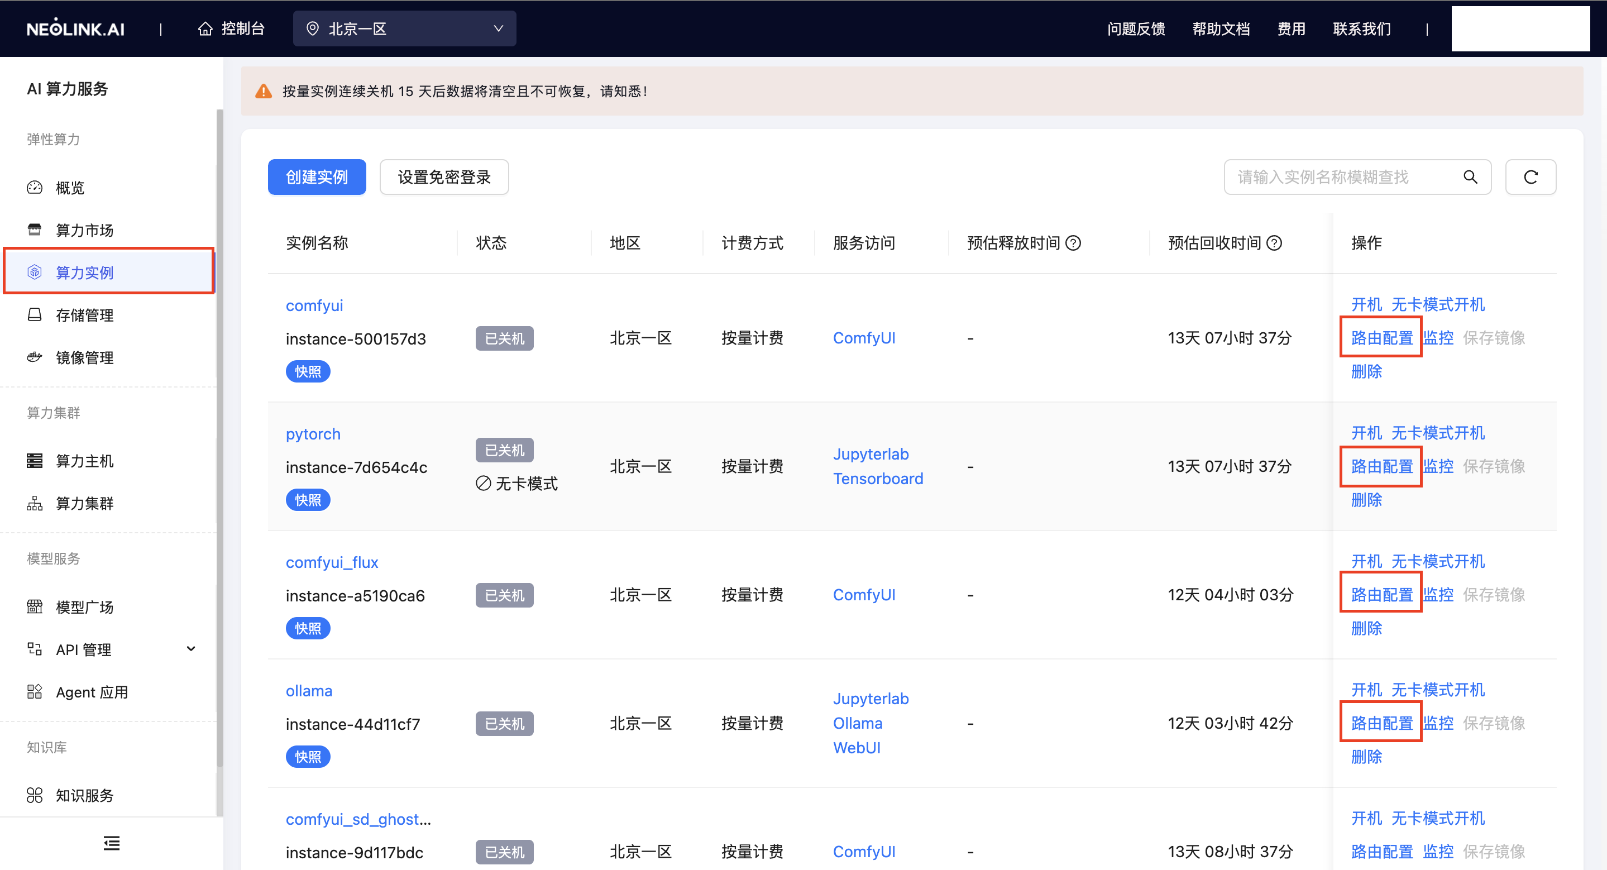Open the comfyui instance name link
1607x870 pixels.
(x=314, y=305)
